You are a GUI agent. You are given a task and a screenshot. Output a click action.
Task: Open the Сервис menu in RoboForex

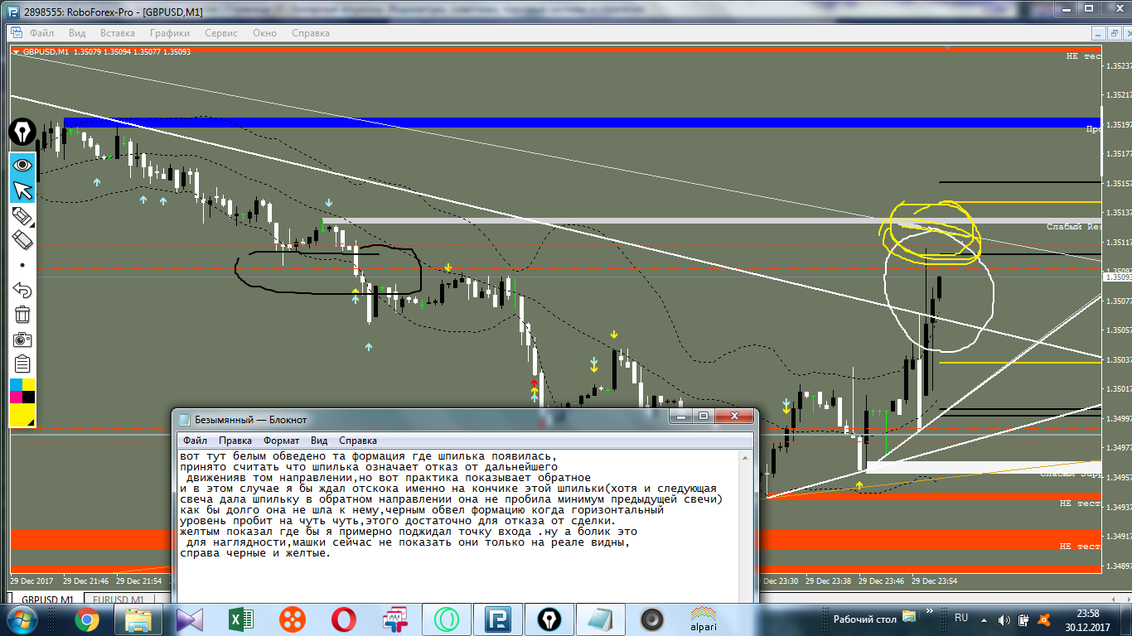point(221,33)
